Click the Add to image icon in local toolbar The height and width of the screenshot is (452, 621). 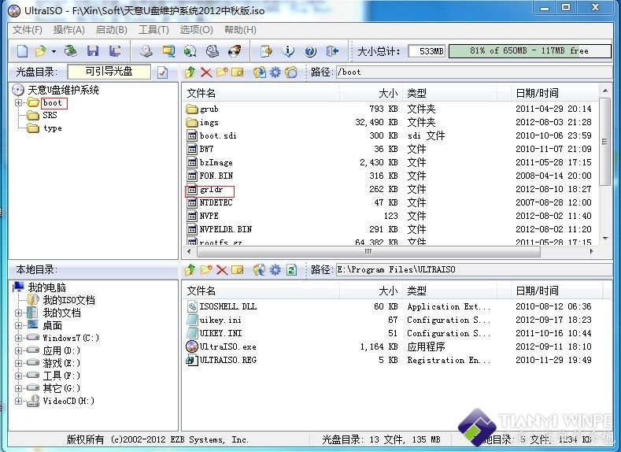point(260,270)
